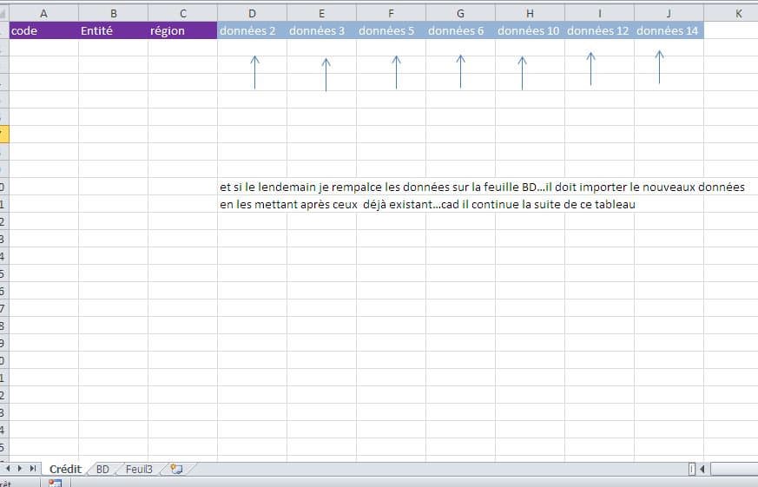Select column F header
Viewport: 758px width, 487px height.
391,14
